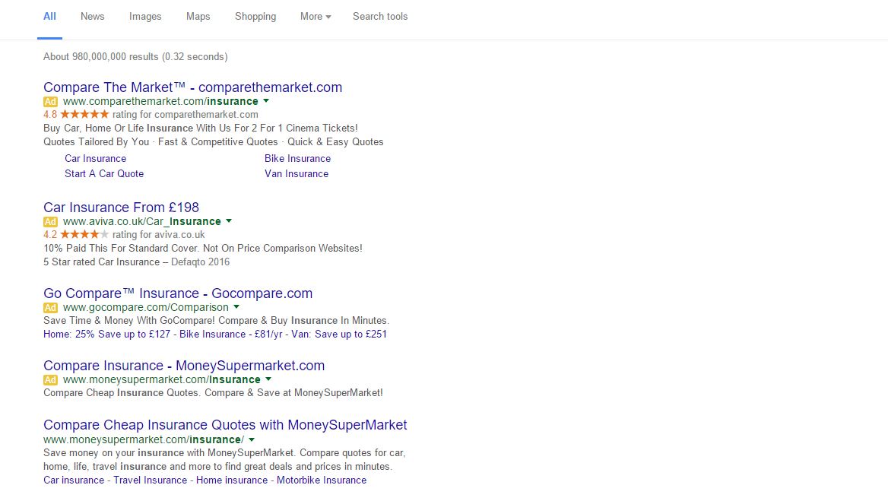This screenshot has height=501, width=888.
Task: Click the Compare Cheap Insurance Quotes ad description
Action: [213, 393]
